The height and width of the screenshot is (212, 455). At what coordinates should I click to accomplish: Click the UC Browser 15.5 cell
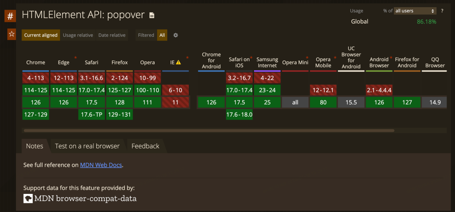[351, 102]
